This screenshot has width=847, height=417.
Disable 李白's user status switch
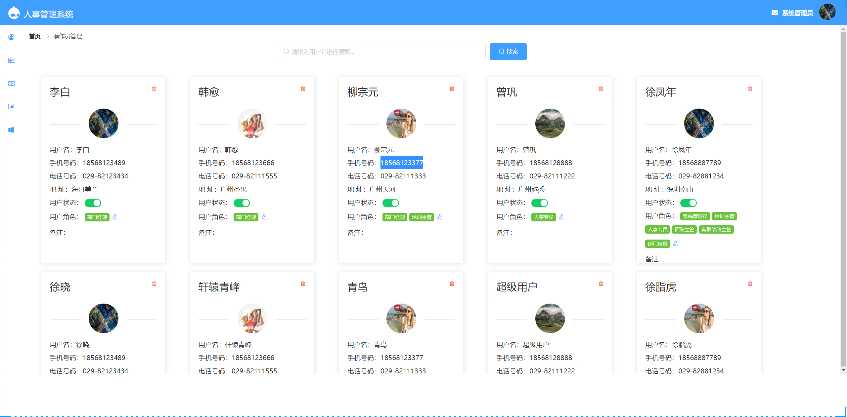tap(93, 203)
